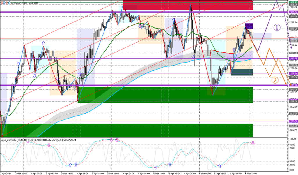Click the red resistance zone at top

click(187, 6)
